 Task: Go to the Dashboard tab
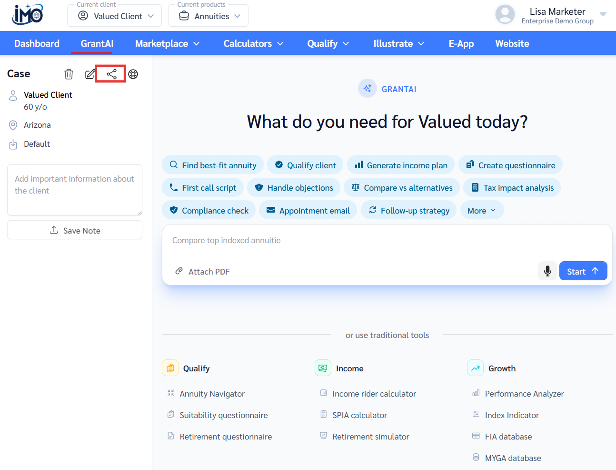click(37, 43)
